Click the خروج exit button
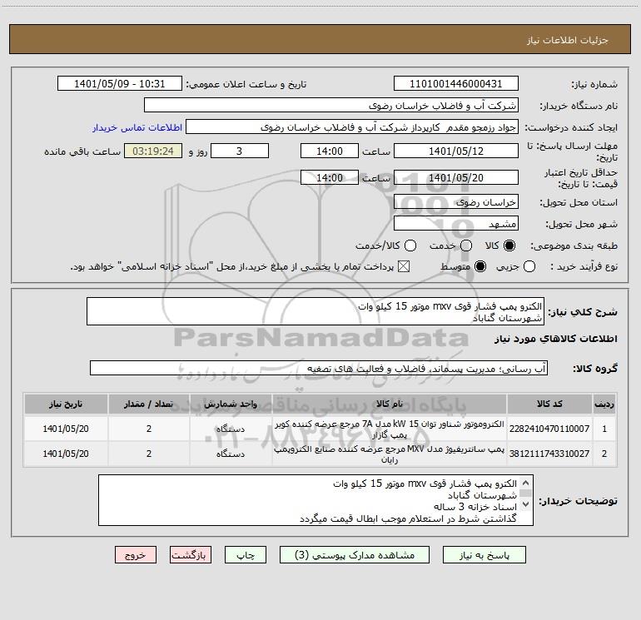641x620 pixels. (136, 555)
